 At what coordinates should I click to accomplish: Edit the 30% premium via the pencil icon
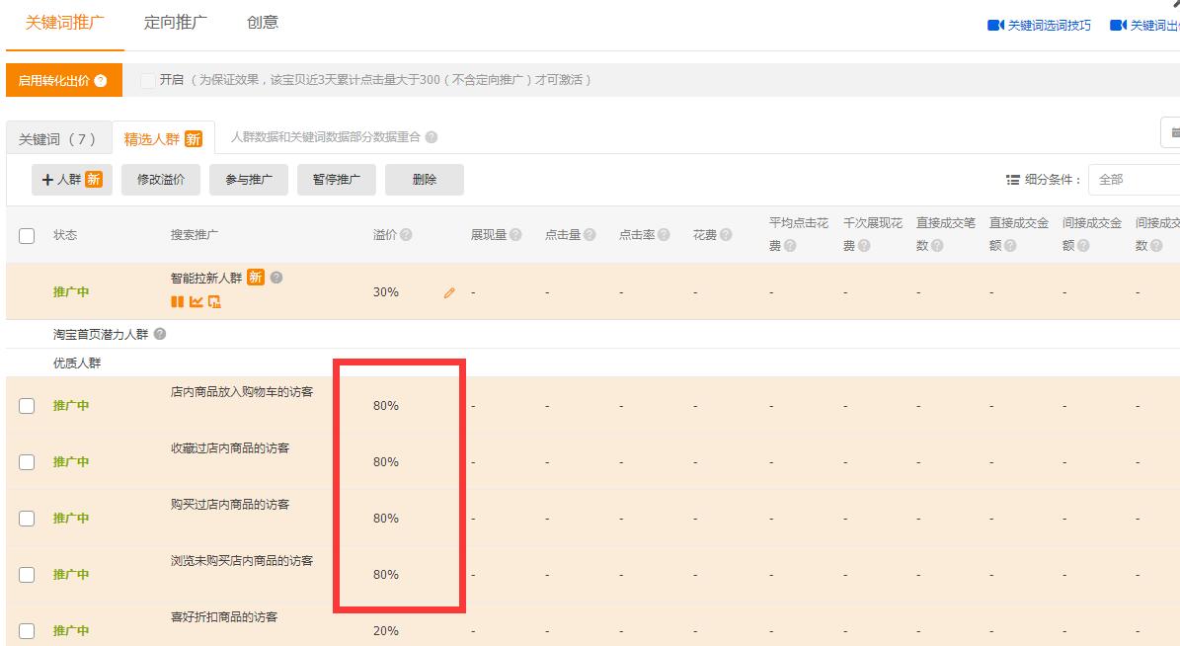[x=450, y=291]
